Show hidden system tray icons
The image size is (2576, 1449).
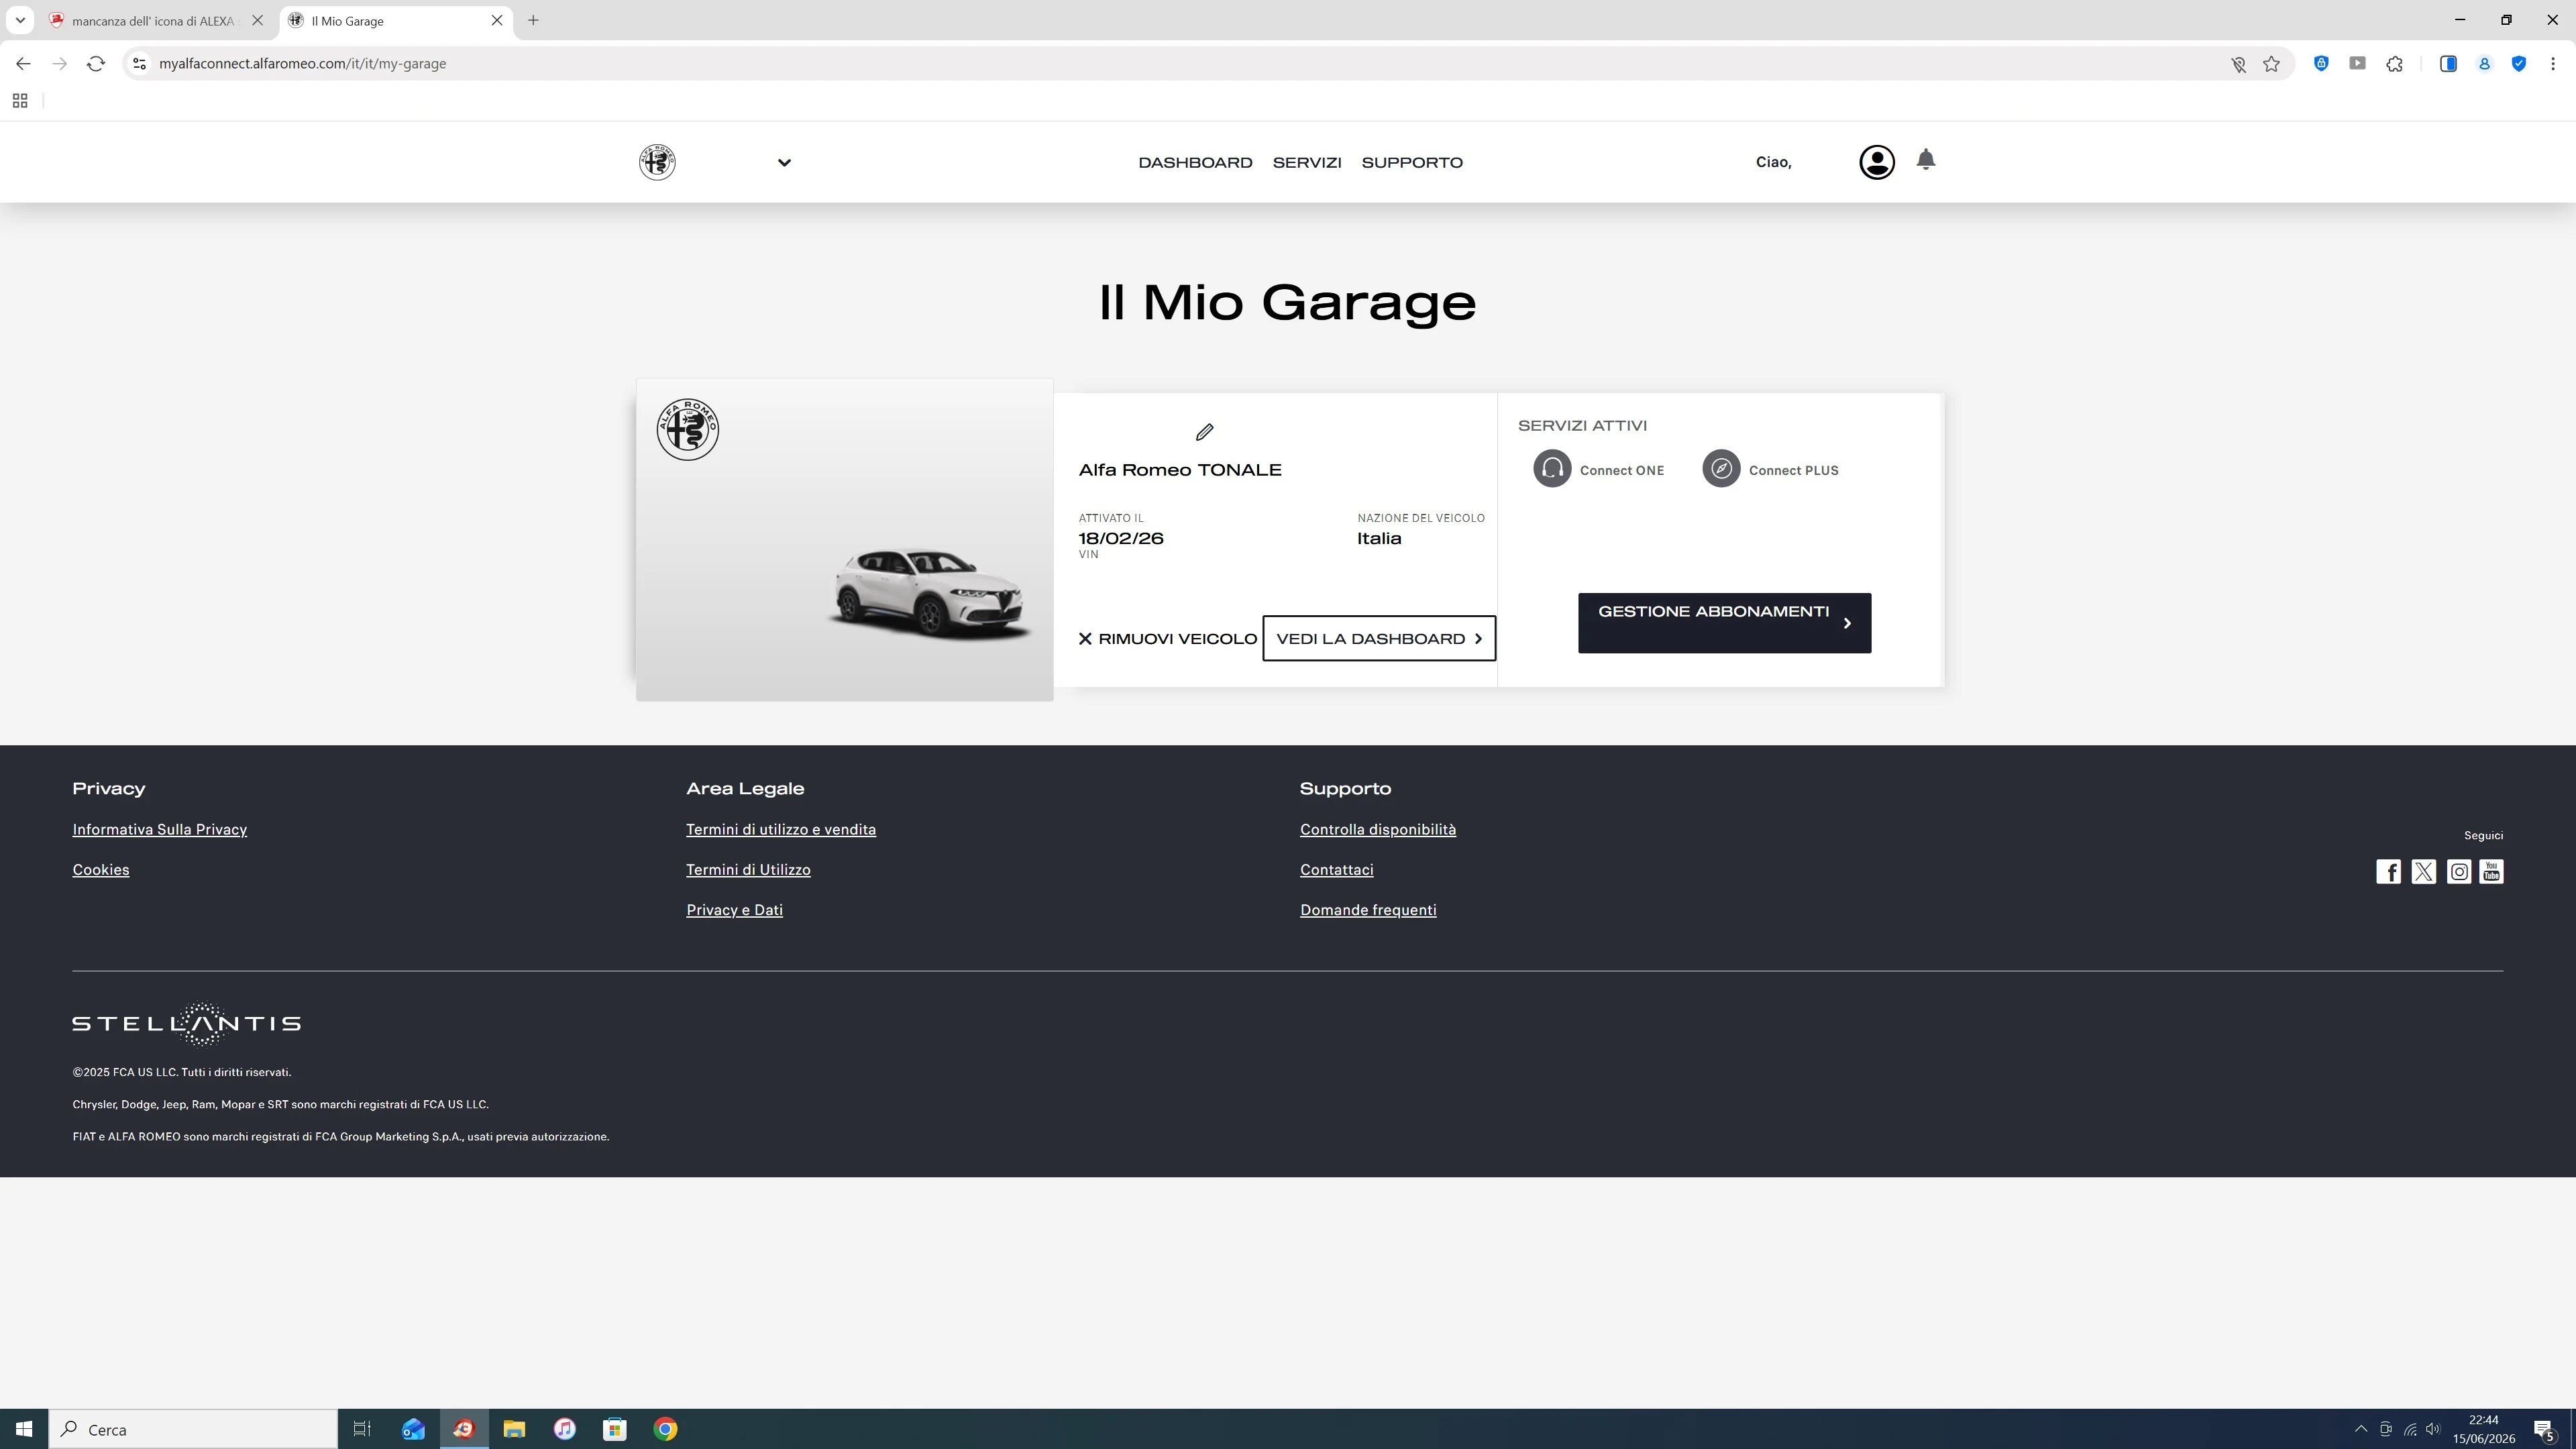click(x=2361, y=1429)
